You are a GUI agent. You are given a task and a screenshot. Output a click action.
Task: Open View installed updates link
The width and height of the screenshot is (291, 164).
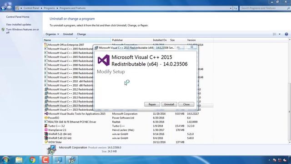pos(19,25)
